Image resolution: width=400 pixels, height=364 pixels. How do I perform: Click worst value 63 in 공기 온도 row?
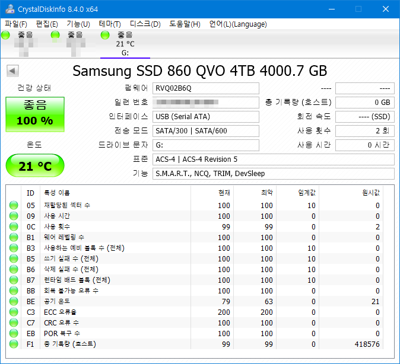(x=269, y=302)
